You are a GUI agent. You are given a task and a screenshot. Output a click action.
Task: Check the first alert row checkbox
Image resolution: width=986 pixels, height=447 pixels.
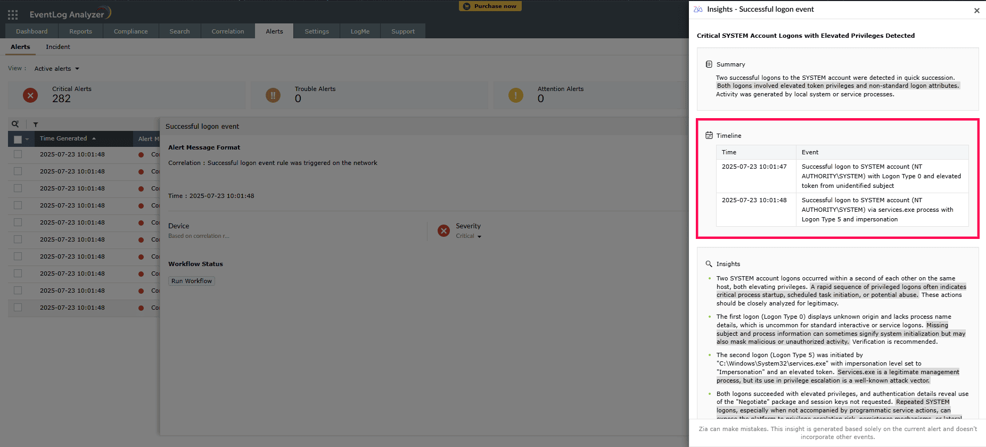pyautogui.click(x=18, y=154)
